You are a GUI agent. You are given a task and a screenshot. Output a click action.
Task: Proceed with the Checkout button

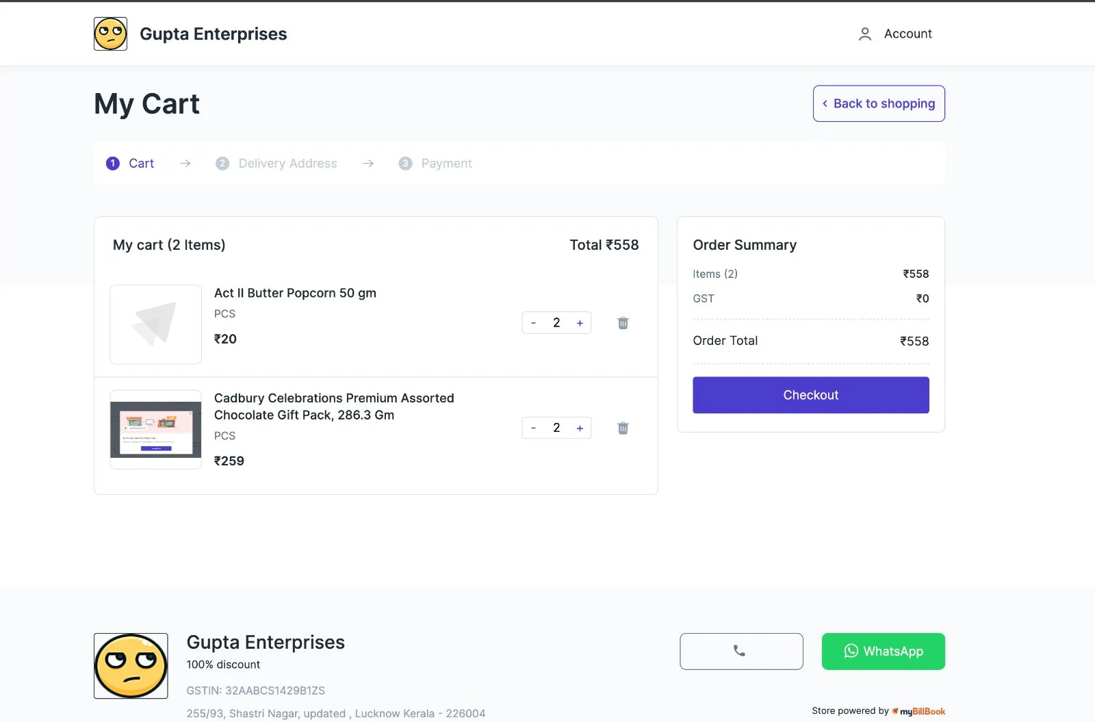pos(811,395)
